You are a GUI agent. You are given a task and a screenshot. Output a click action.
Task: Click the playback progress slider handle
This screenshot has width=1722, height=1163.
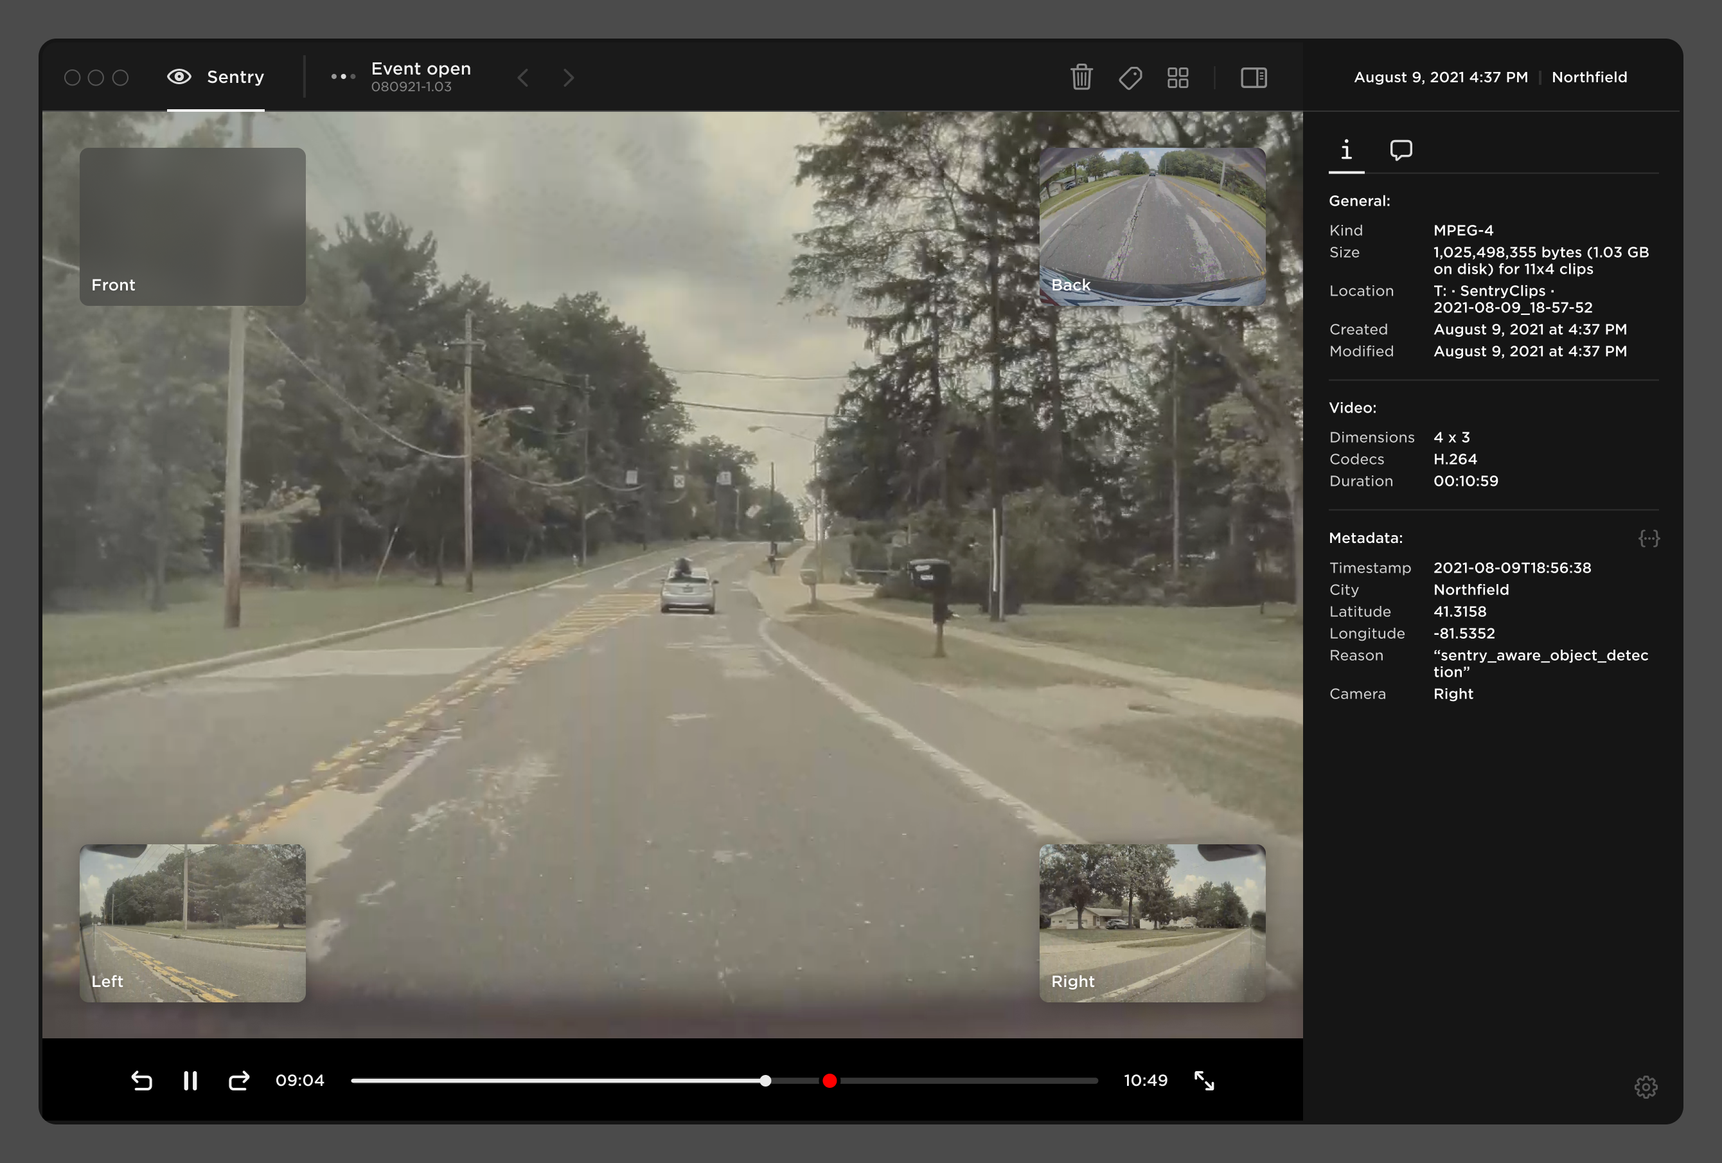(765, 1081)
